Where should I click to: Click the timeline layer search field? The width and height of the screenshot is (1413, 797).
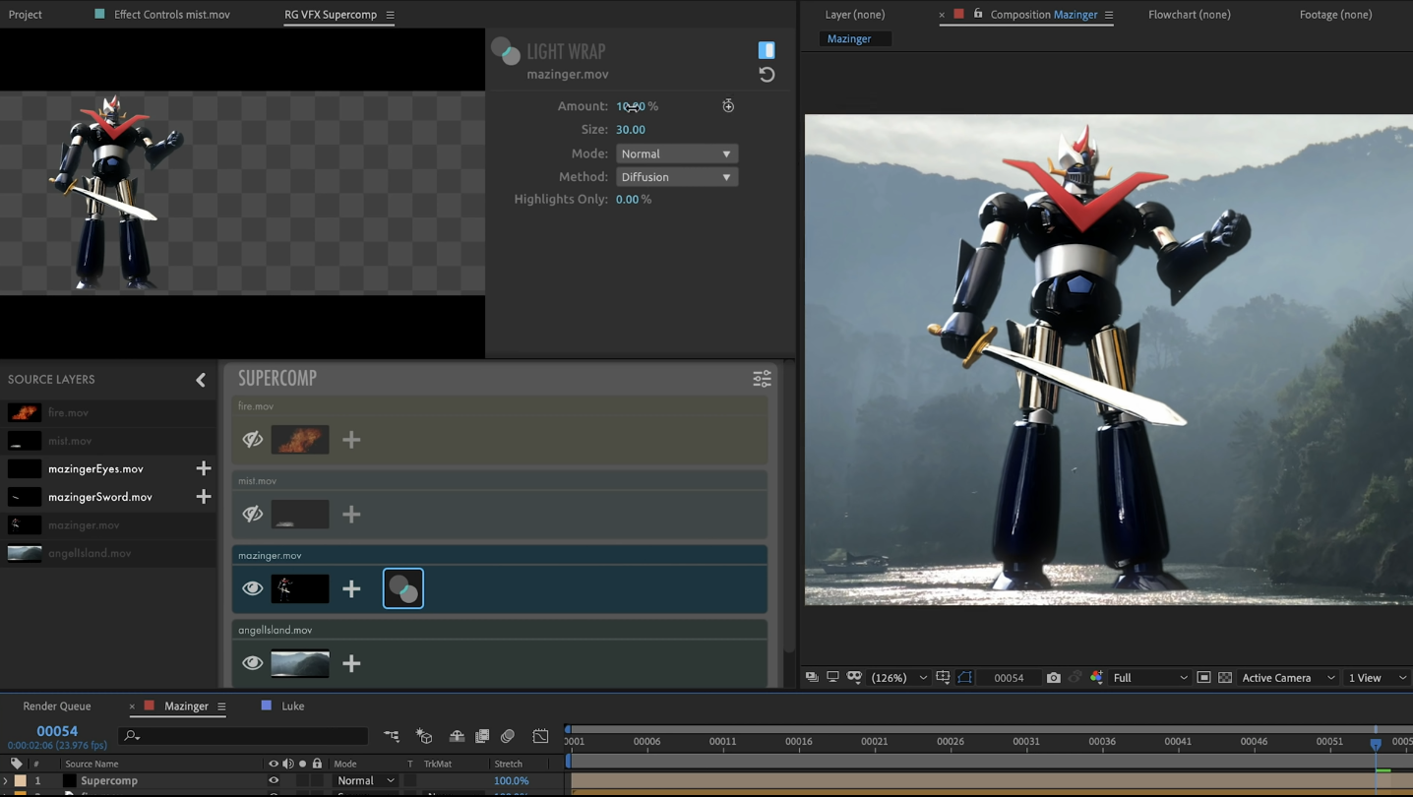coord(243,736)
